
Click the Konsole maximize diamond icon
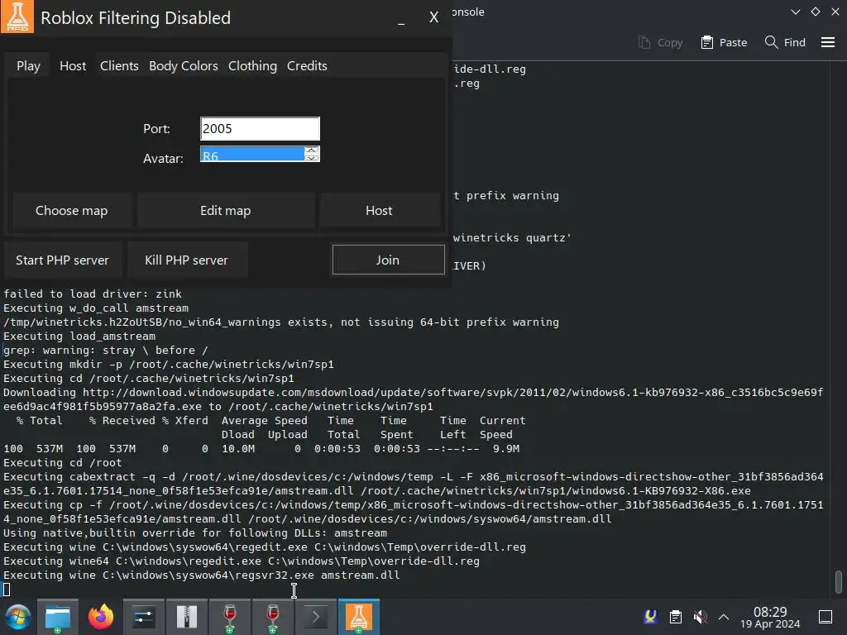pyautogui.click(x=816, y=12)
